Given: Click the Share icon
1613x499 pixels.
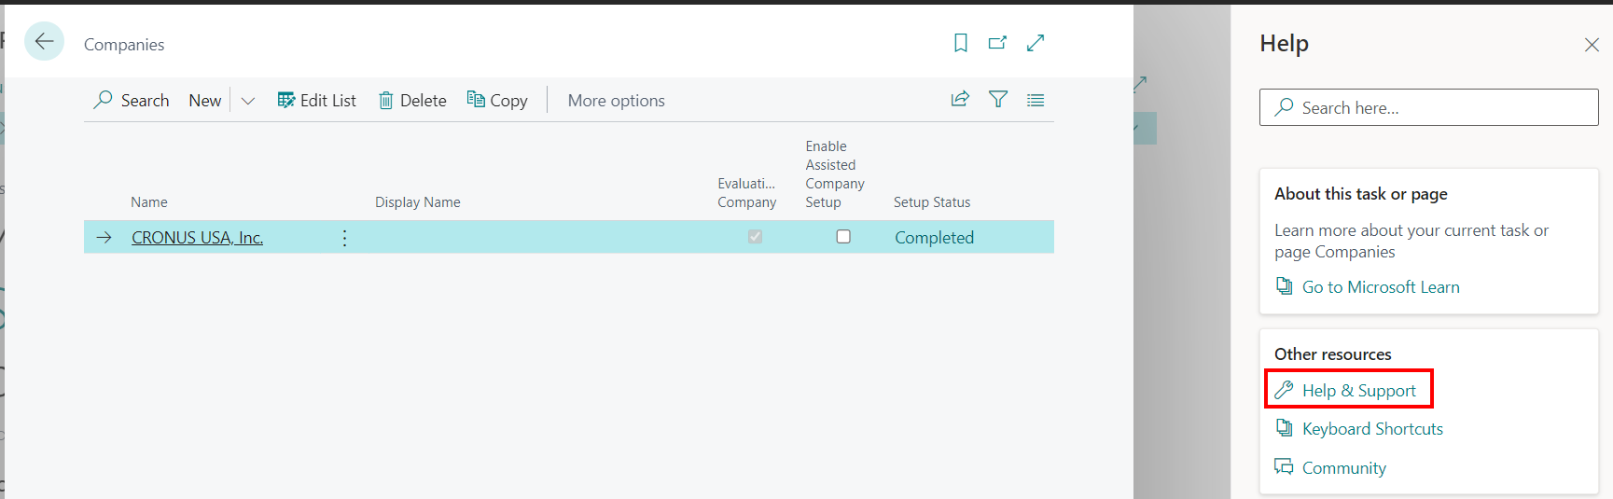Looking at the screenshot, I should (x=960, y=100).
